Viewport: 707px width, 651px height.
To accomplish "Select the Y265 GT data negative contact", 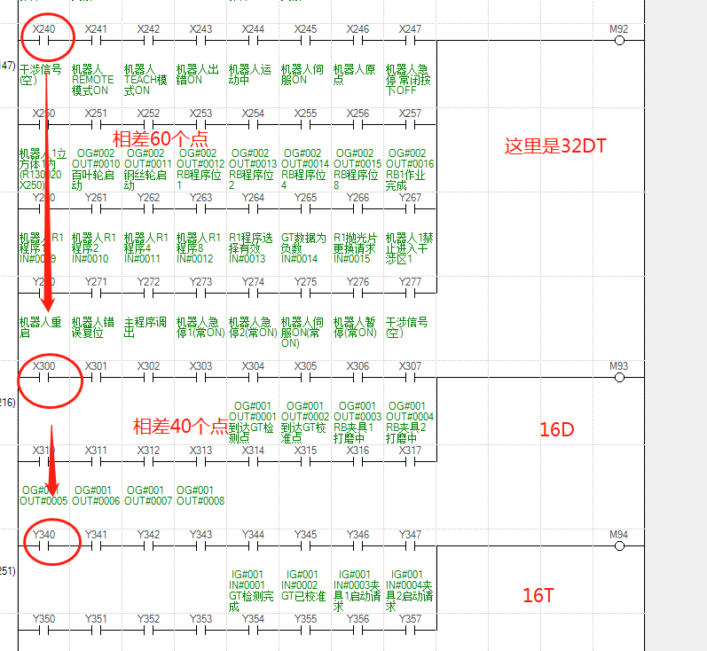I will pyautogui.click(x=305, y=209).
